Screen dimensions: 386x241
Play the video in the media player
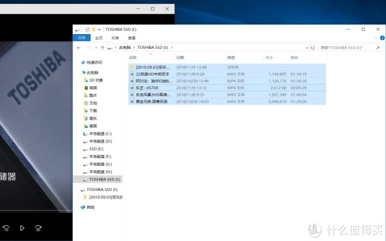click(22, 228)
